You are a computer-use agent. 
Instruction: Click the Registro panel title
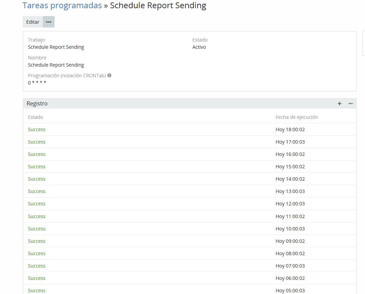pos(37,104)
